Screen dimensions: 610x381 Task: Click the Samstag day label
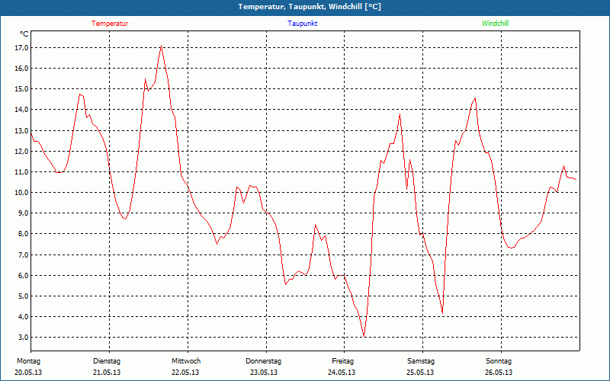click(421, 361)
